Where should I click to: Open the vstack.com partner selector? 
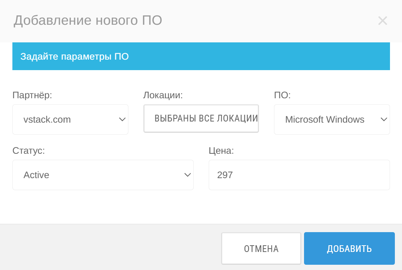click(70, 119)
